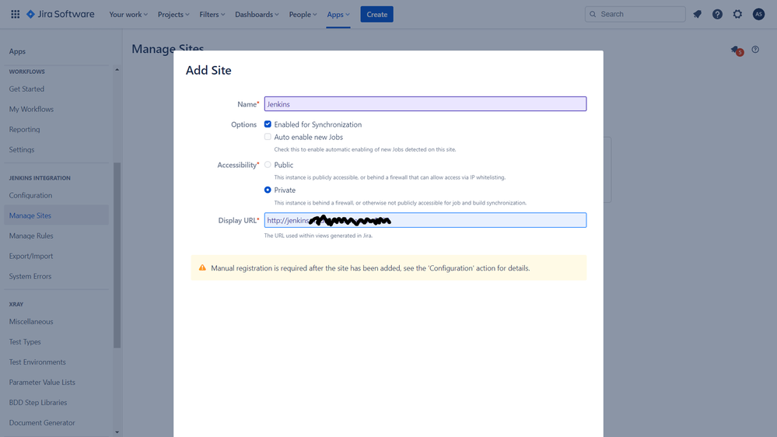Select the Private accessibility radio button
The width and height of the screenshot is (777, 437).
[268, 190]
